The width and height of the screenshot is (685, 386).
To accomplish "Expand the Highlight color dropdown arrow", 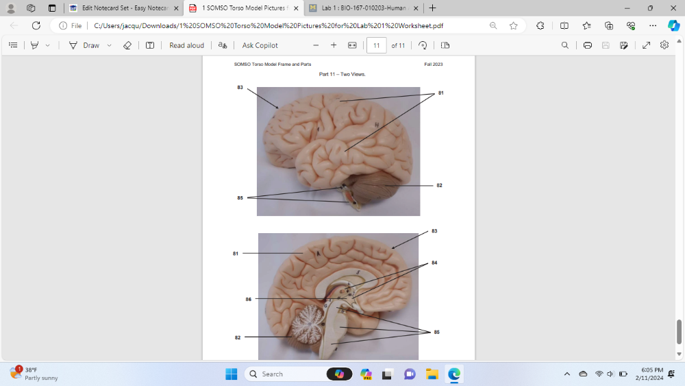I will 47,45.
